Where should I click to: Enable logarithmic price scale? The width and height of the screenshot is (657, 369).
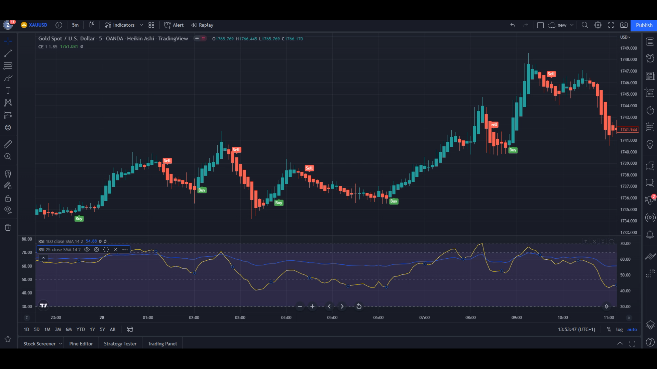pos(619,329)
